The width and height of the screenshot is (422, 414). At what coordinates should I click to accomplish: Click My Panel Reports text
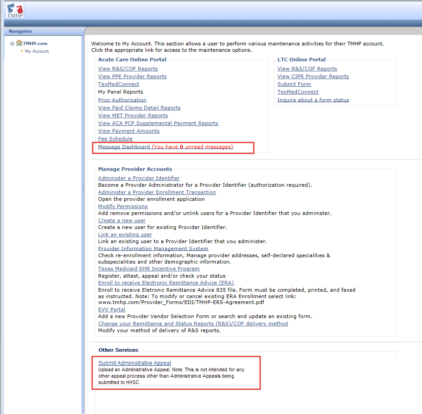[x=120, y=92]
